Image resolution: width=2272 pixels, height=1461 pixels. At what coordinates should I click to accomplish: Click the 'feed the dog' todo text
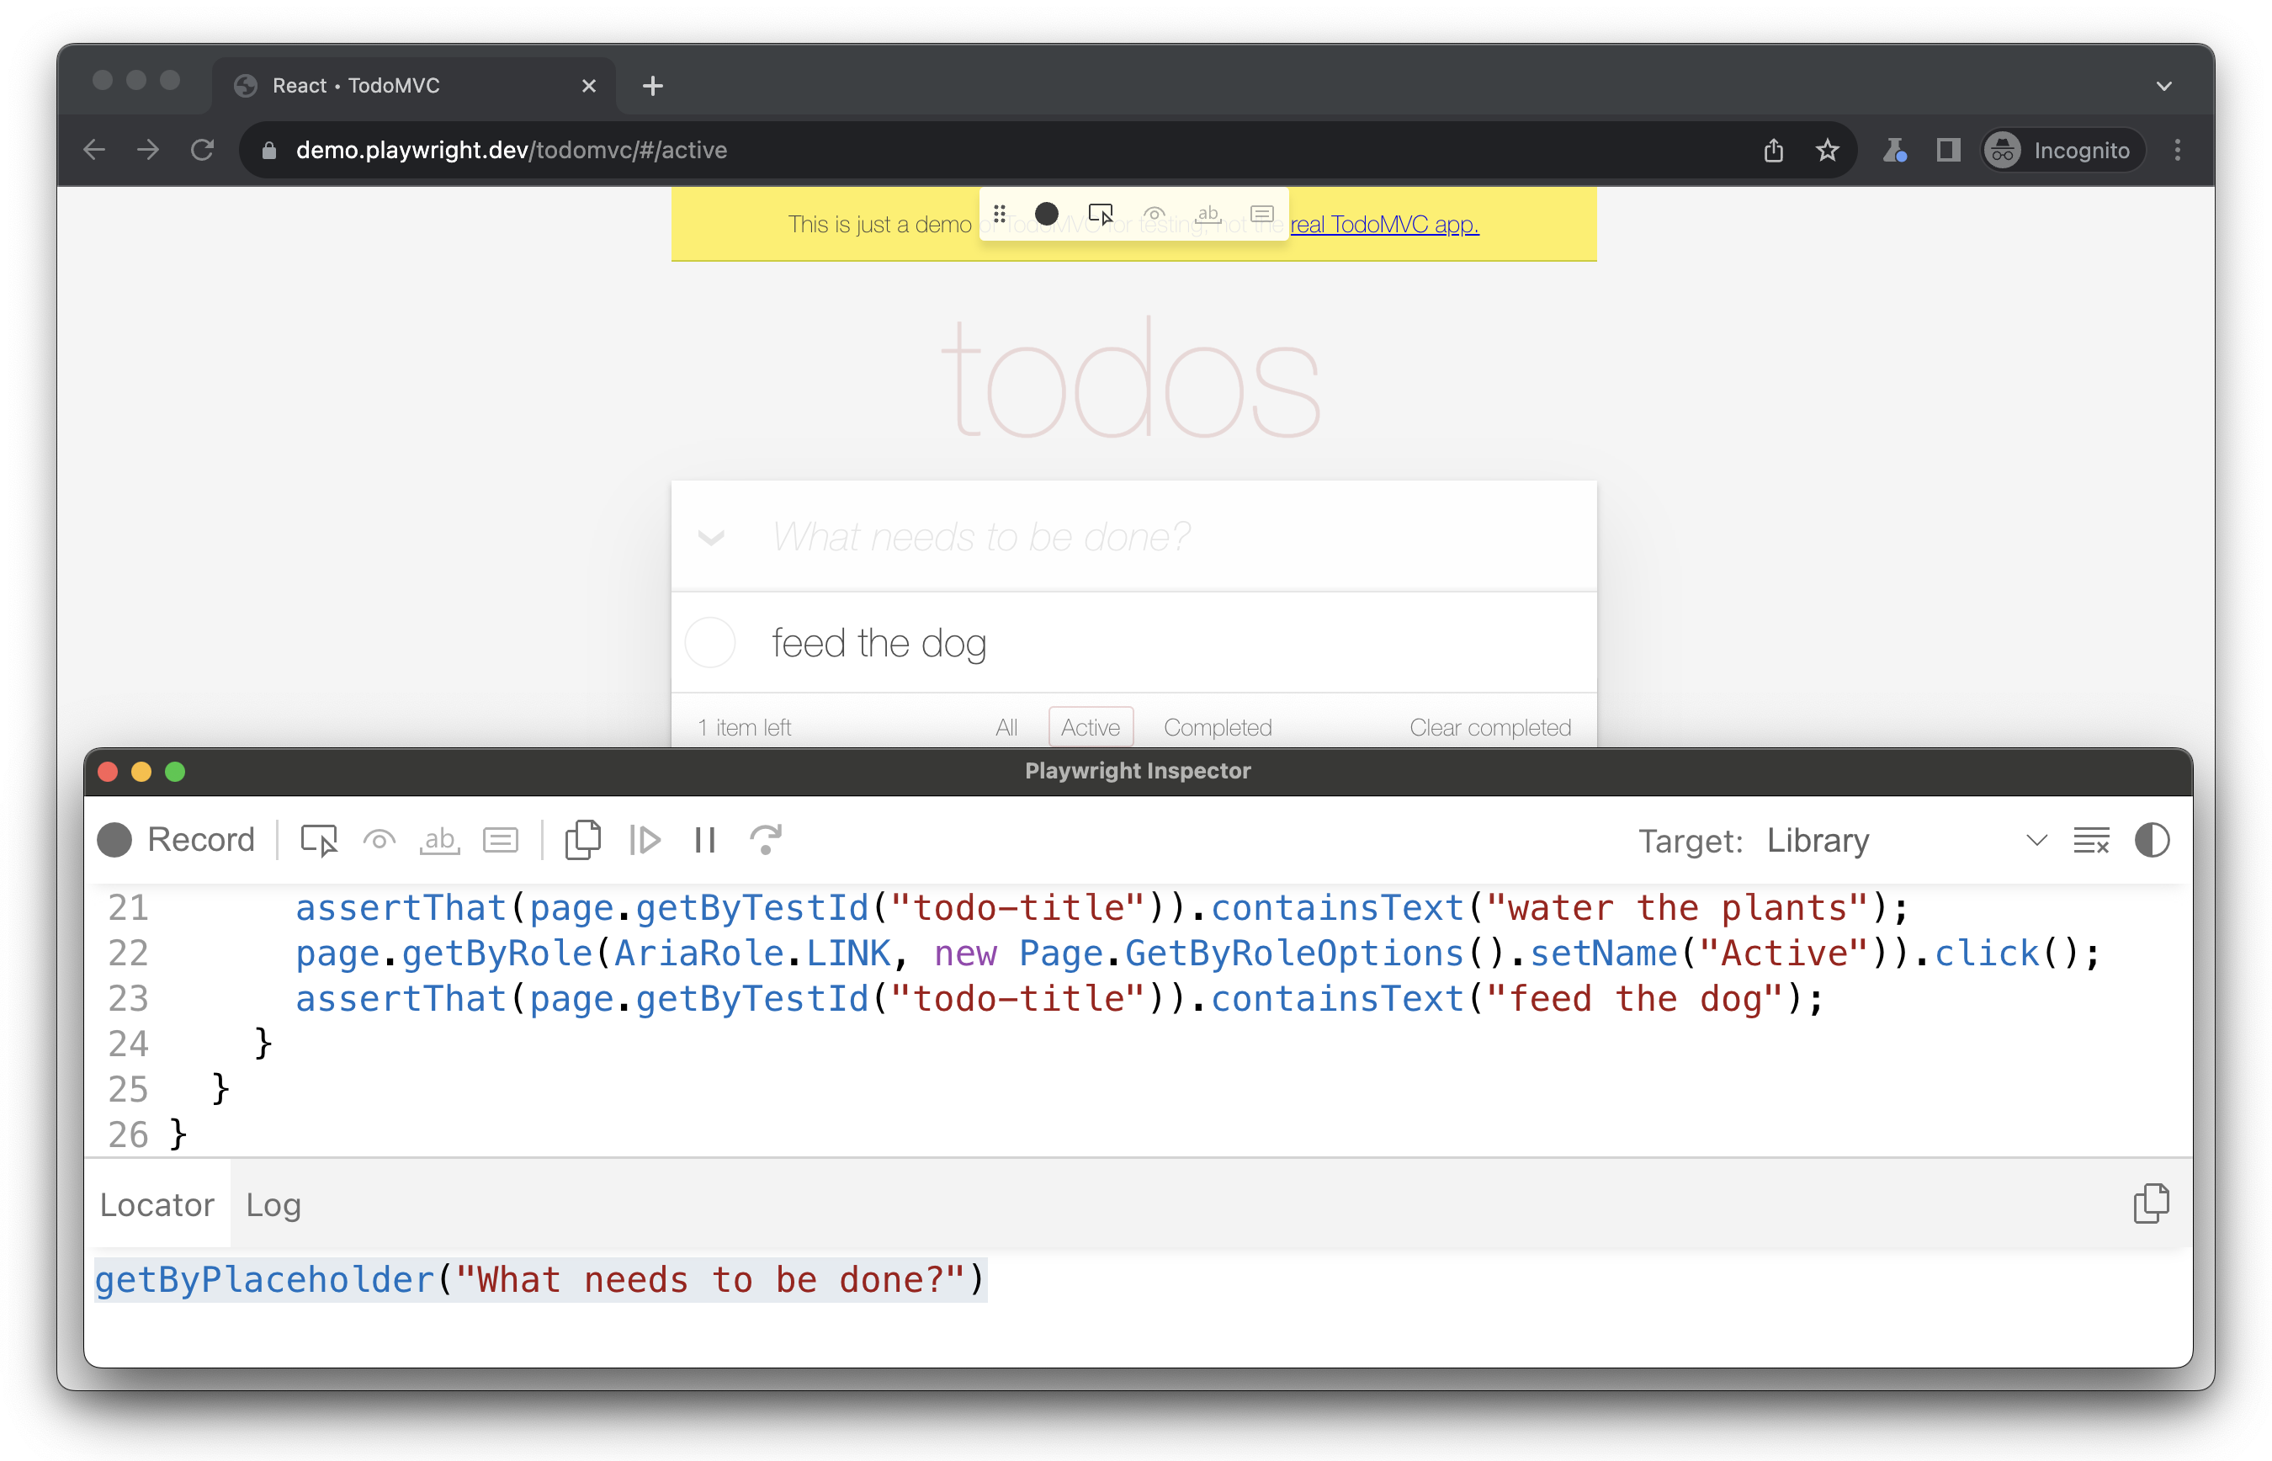pyautogui.click(x=879, y=642)
